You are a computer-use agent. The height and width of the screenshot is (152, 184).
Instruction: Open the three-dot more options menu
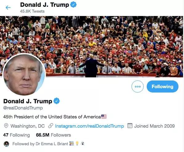[137, 87]
